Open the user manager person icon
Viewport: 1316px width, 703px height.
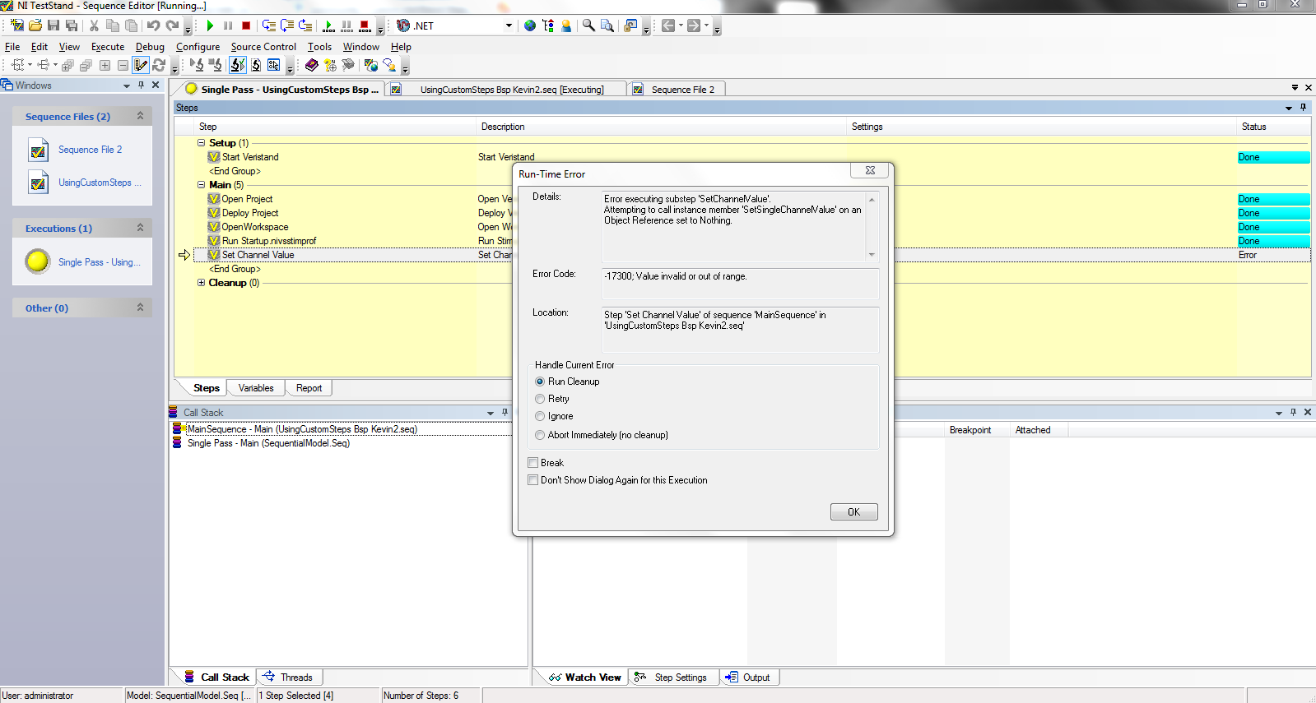pos(566,25)
